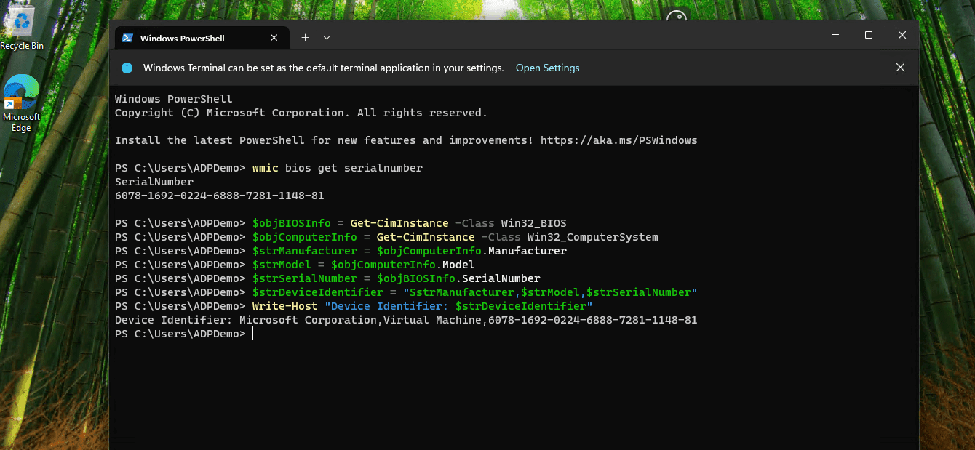Close the Windows Terminal window
Image resolution: width=975 pixels, height=450 pixels.
[x=902, y=35]
